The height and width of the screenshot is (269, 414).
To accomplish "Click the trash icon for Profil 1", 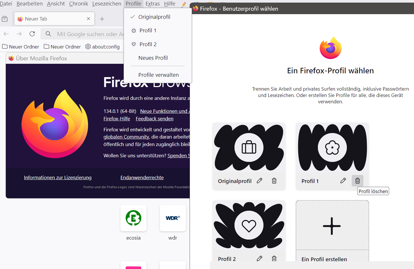I will [358, 181].
